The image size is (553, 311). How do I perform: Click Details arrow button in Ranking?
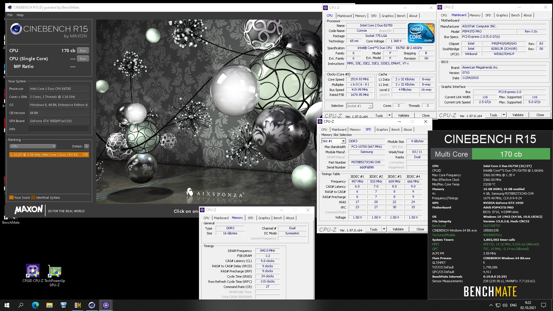tap(86, 146)
